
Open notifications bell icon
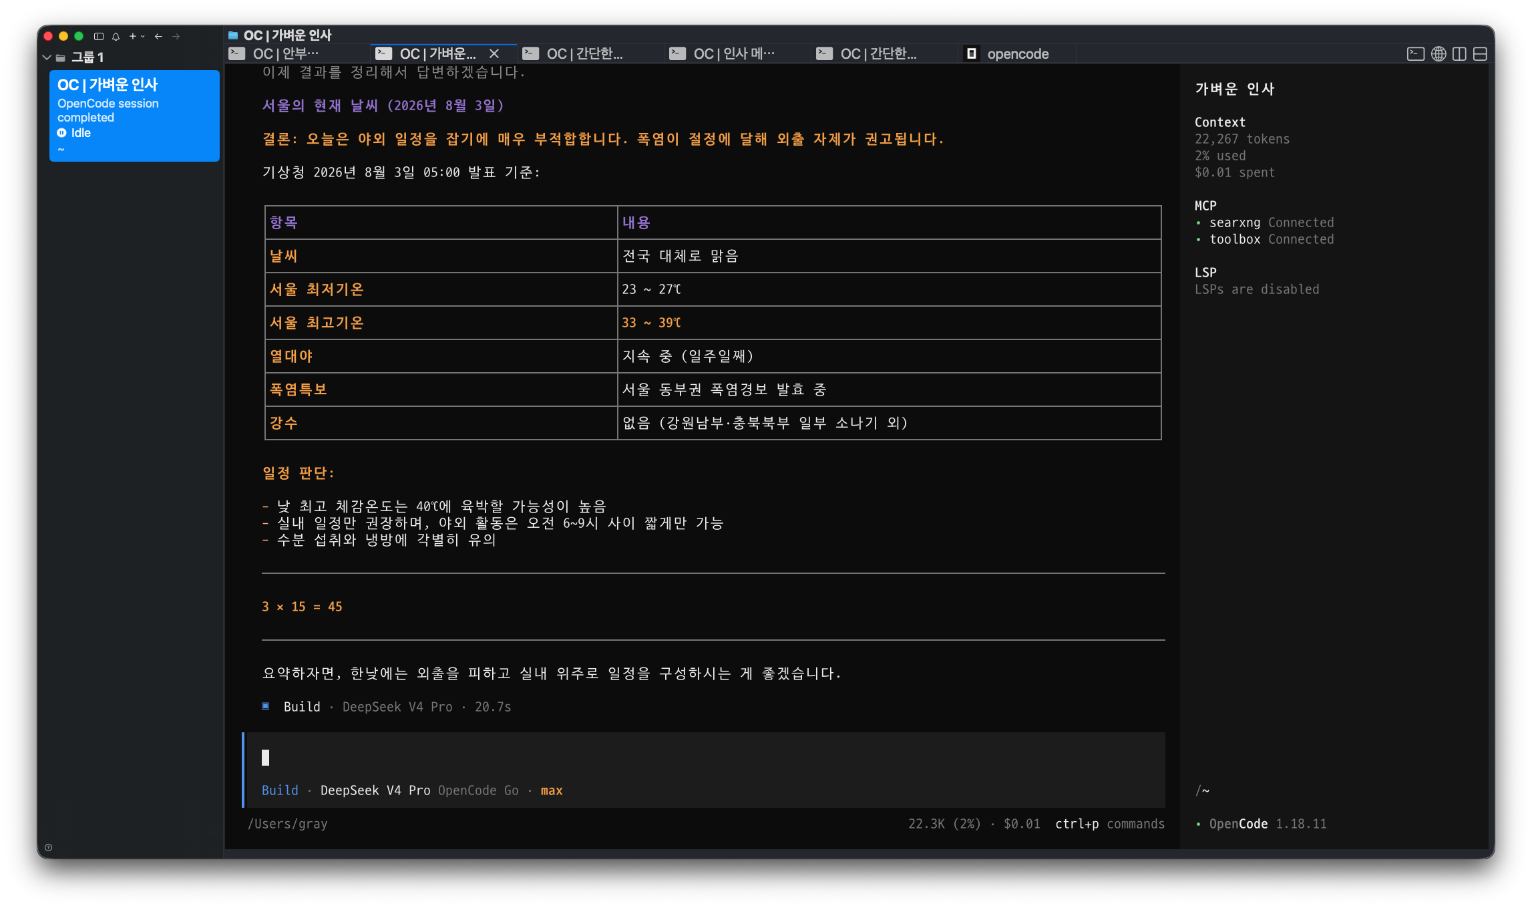[116, 36]
